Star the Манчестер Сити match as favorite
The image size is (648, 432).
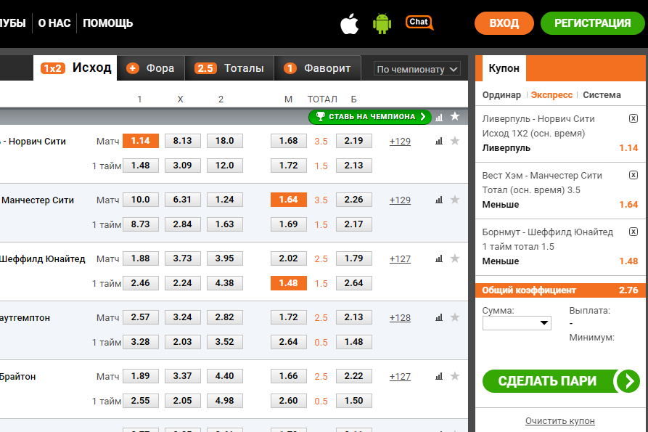[455, 200]
